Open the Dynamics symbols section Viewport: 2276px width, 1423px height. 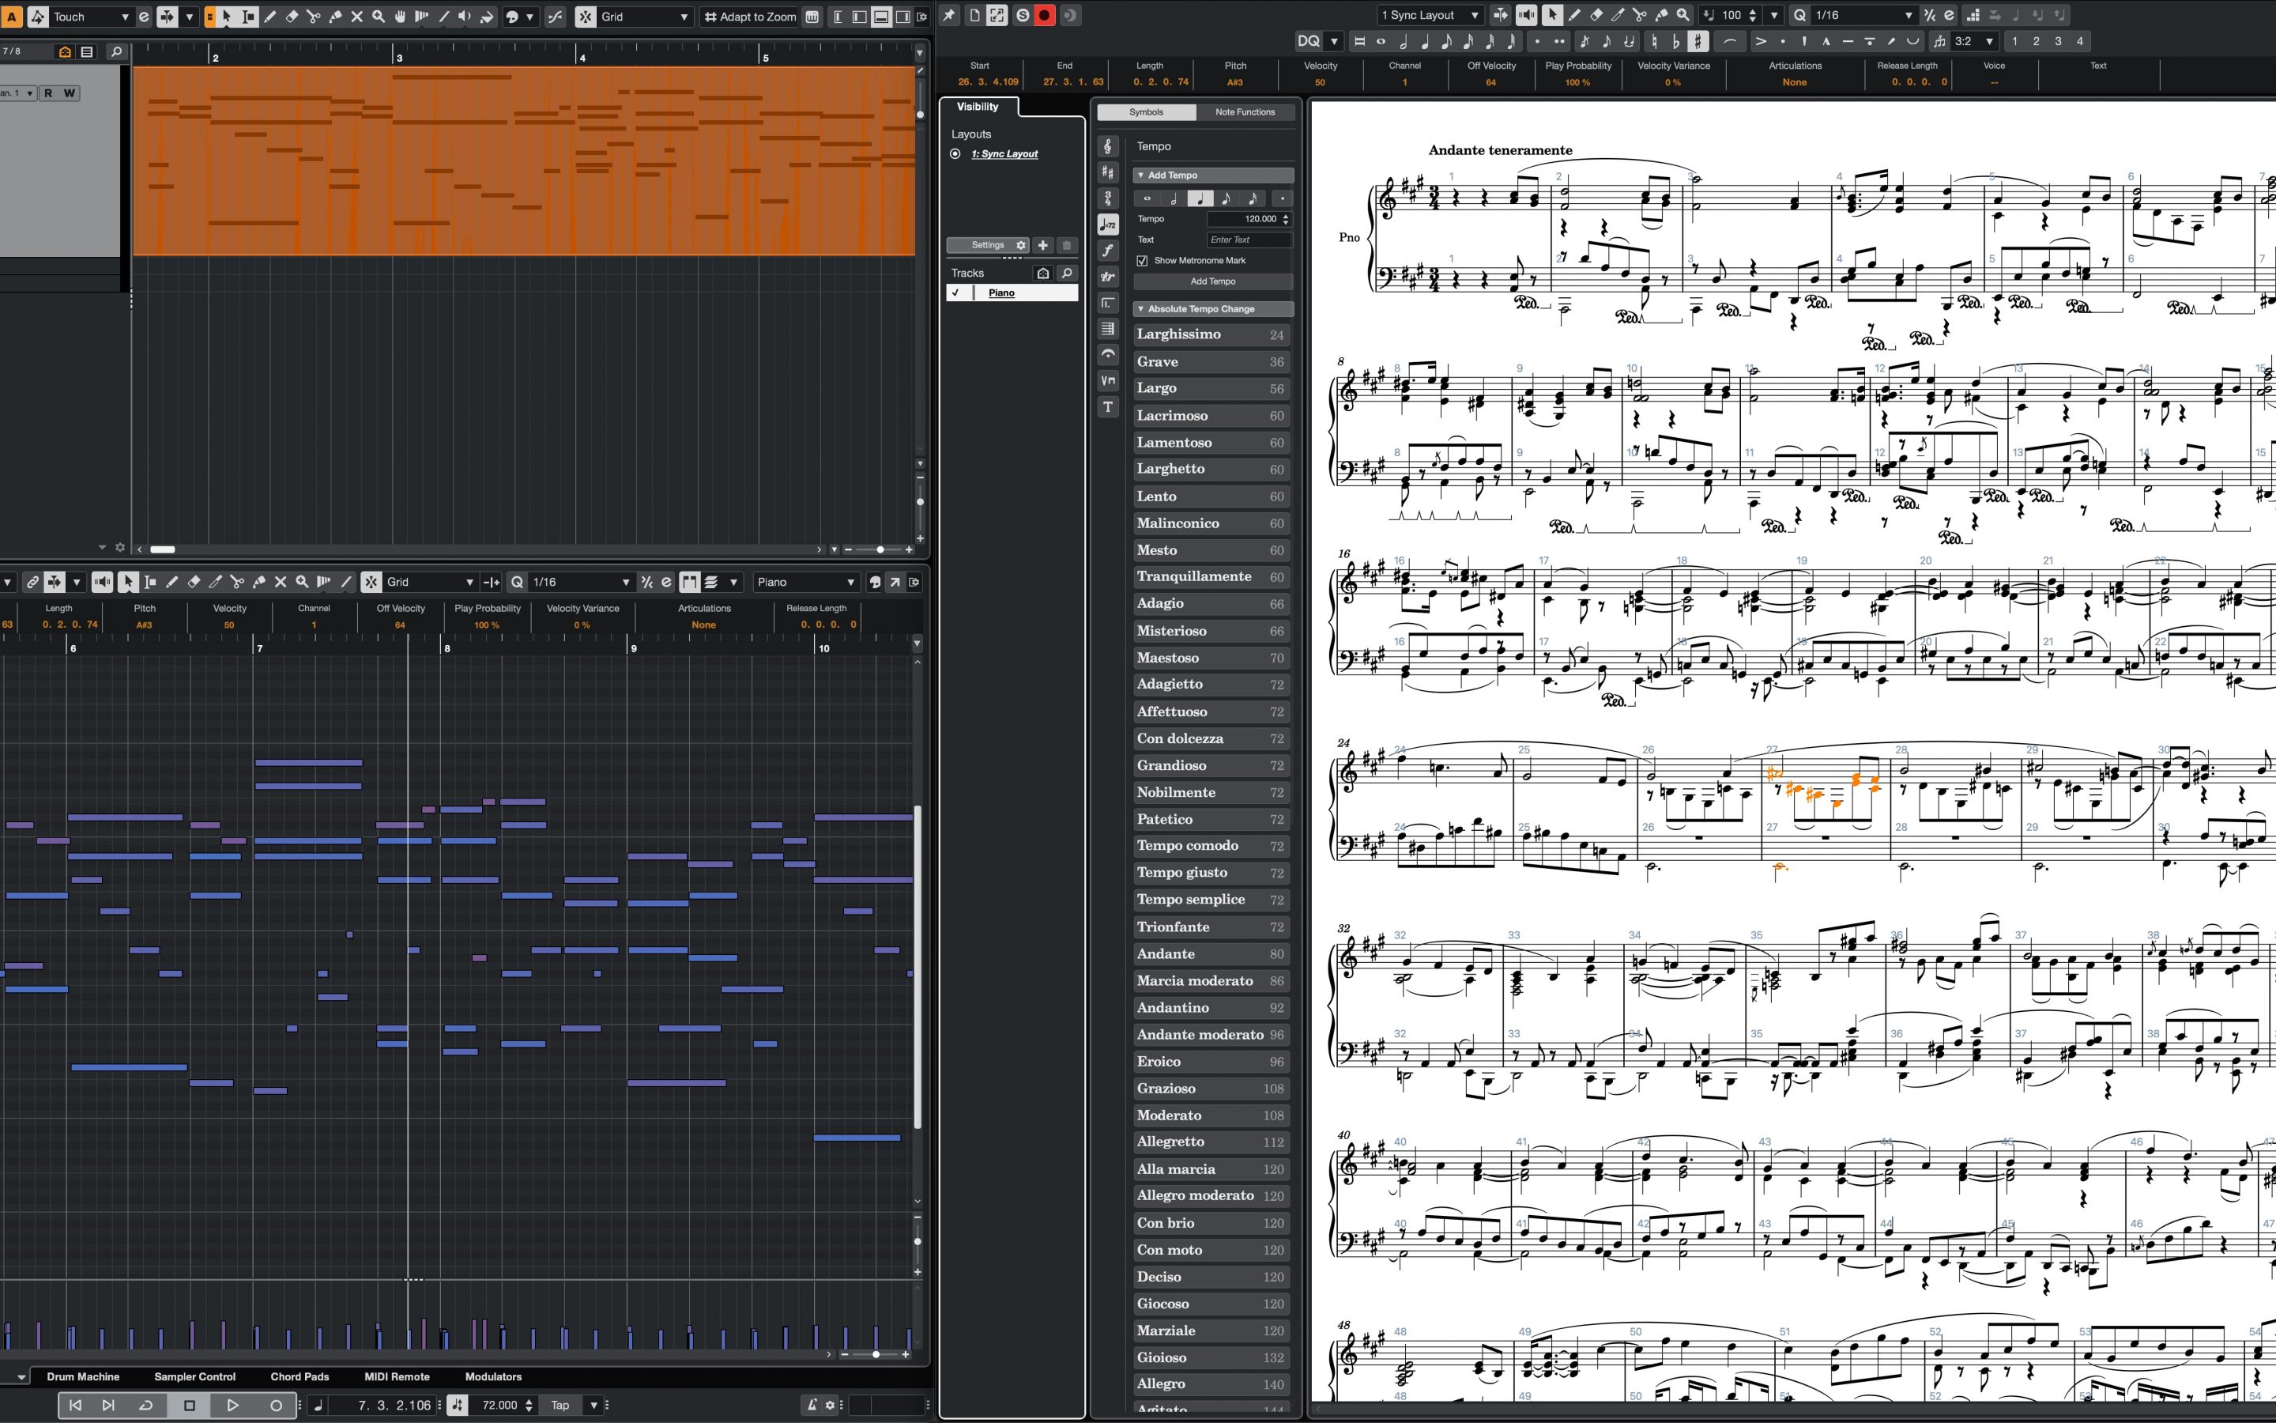[x=1108, y=251]
